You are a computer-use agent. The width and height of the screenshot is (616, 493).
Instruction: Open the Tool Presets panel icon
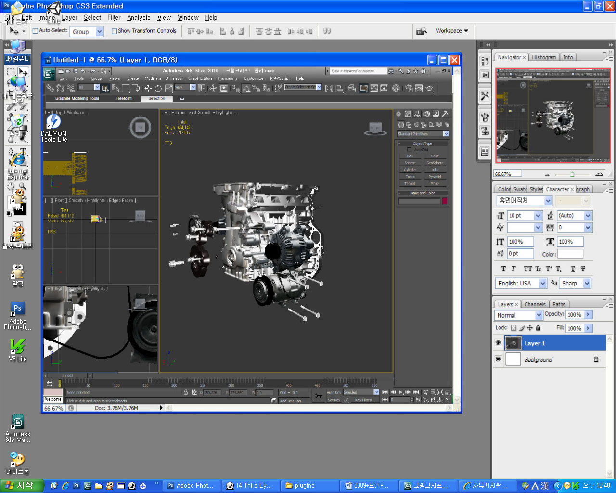pyautogui.click(x=485, y=96)
